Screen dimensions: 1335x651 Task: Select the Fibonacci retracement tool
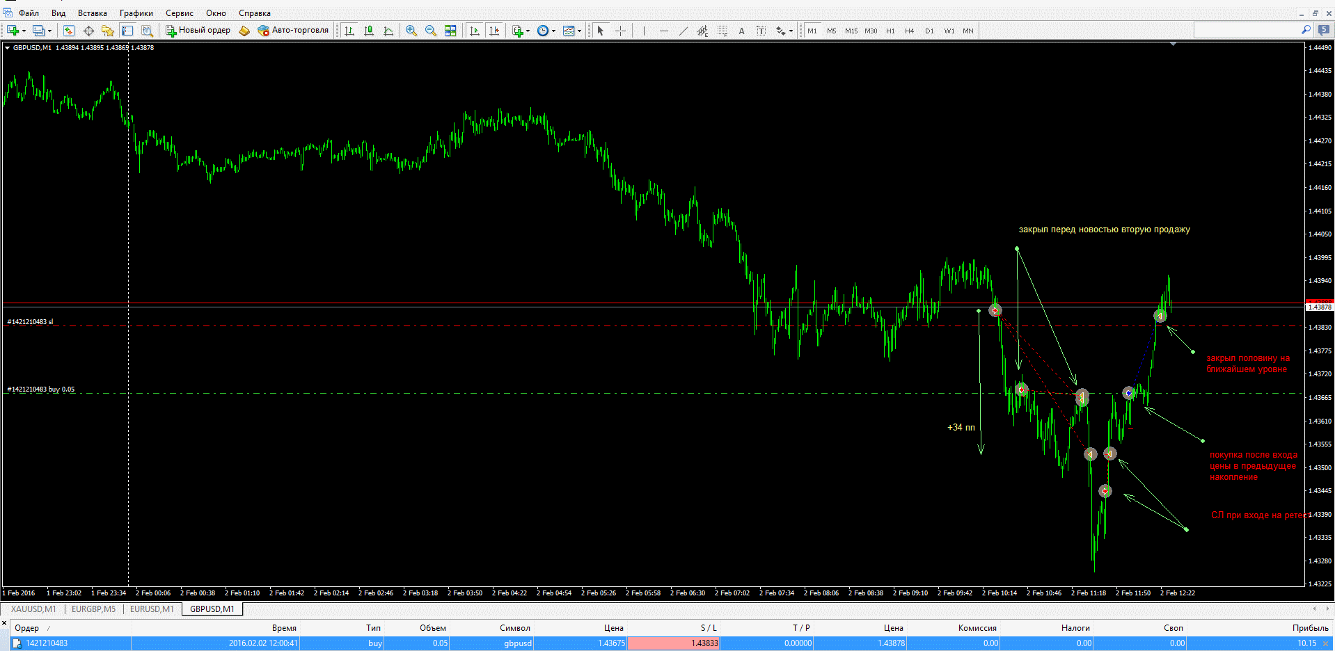click(x=722, y=31)
